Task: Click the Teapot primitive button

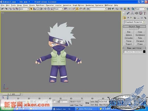Action: (x=129, y=44)
